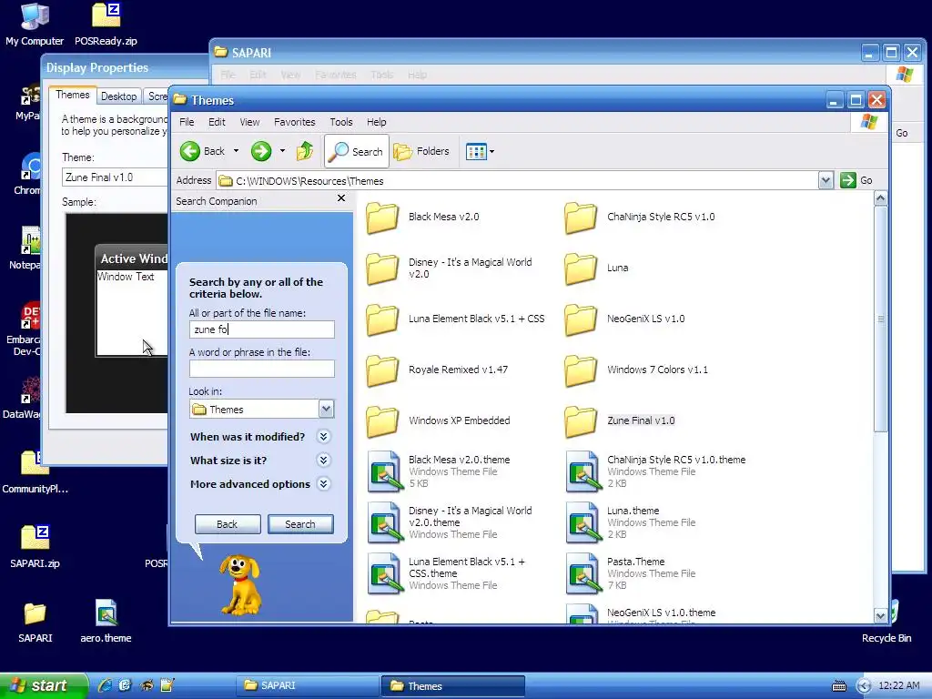Select the ChaNinja Style RC5 v1.0 folder
932x699 pixels.
pos(640,217)
